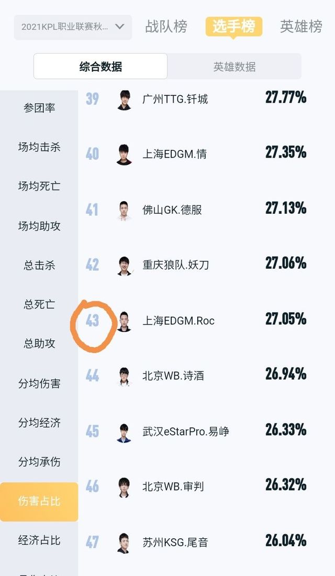Screen dimensions: 335x576
Task: Switch to the 战队榜 tab
Action: coord(166,27)
